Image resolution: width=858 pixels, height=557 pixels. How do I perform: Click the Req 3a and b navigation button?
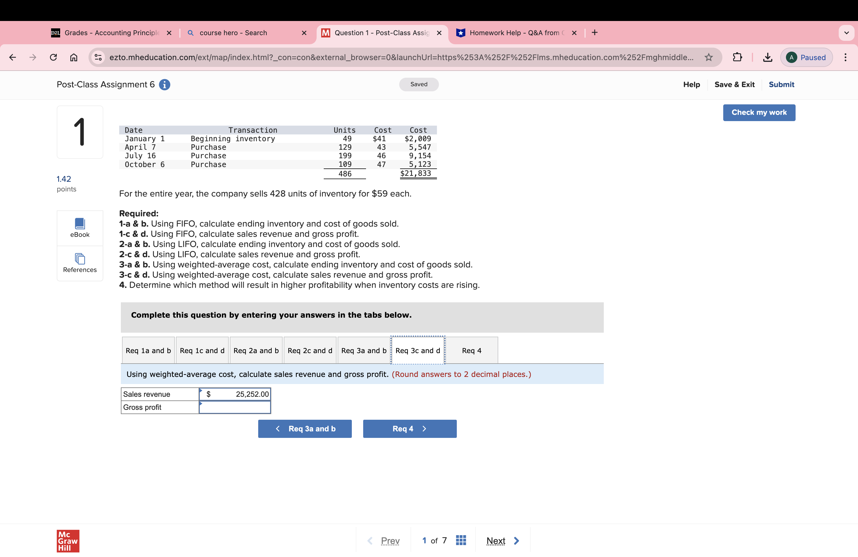(305, 429)
